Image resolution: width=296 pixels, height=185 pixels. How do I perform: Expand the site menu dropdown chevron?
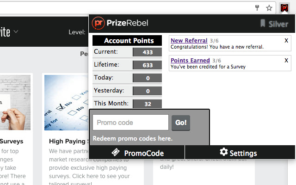(16, 32)
